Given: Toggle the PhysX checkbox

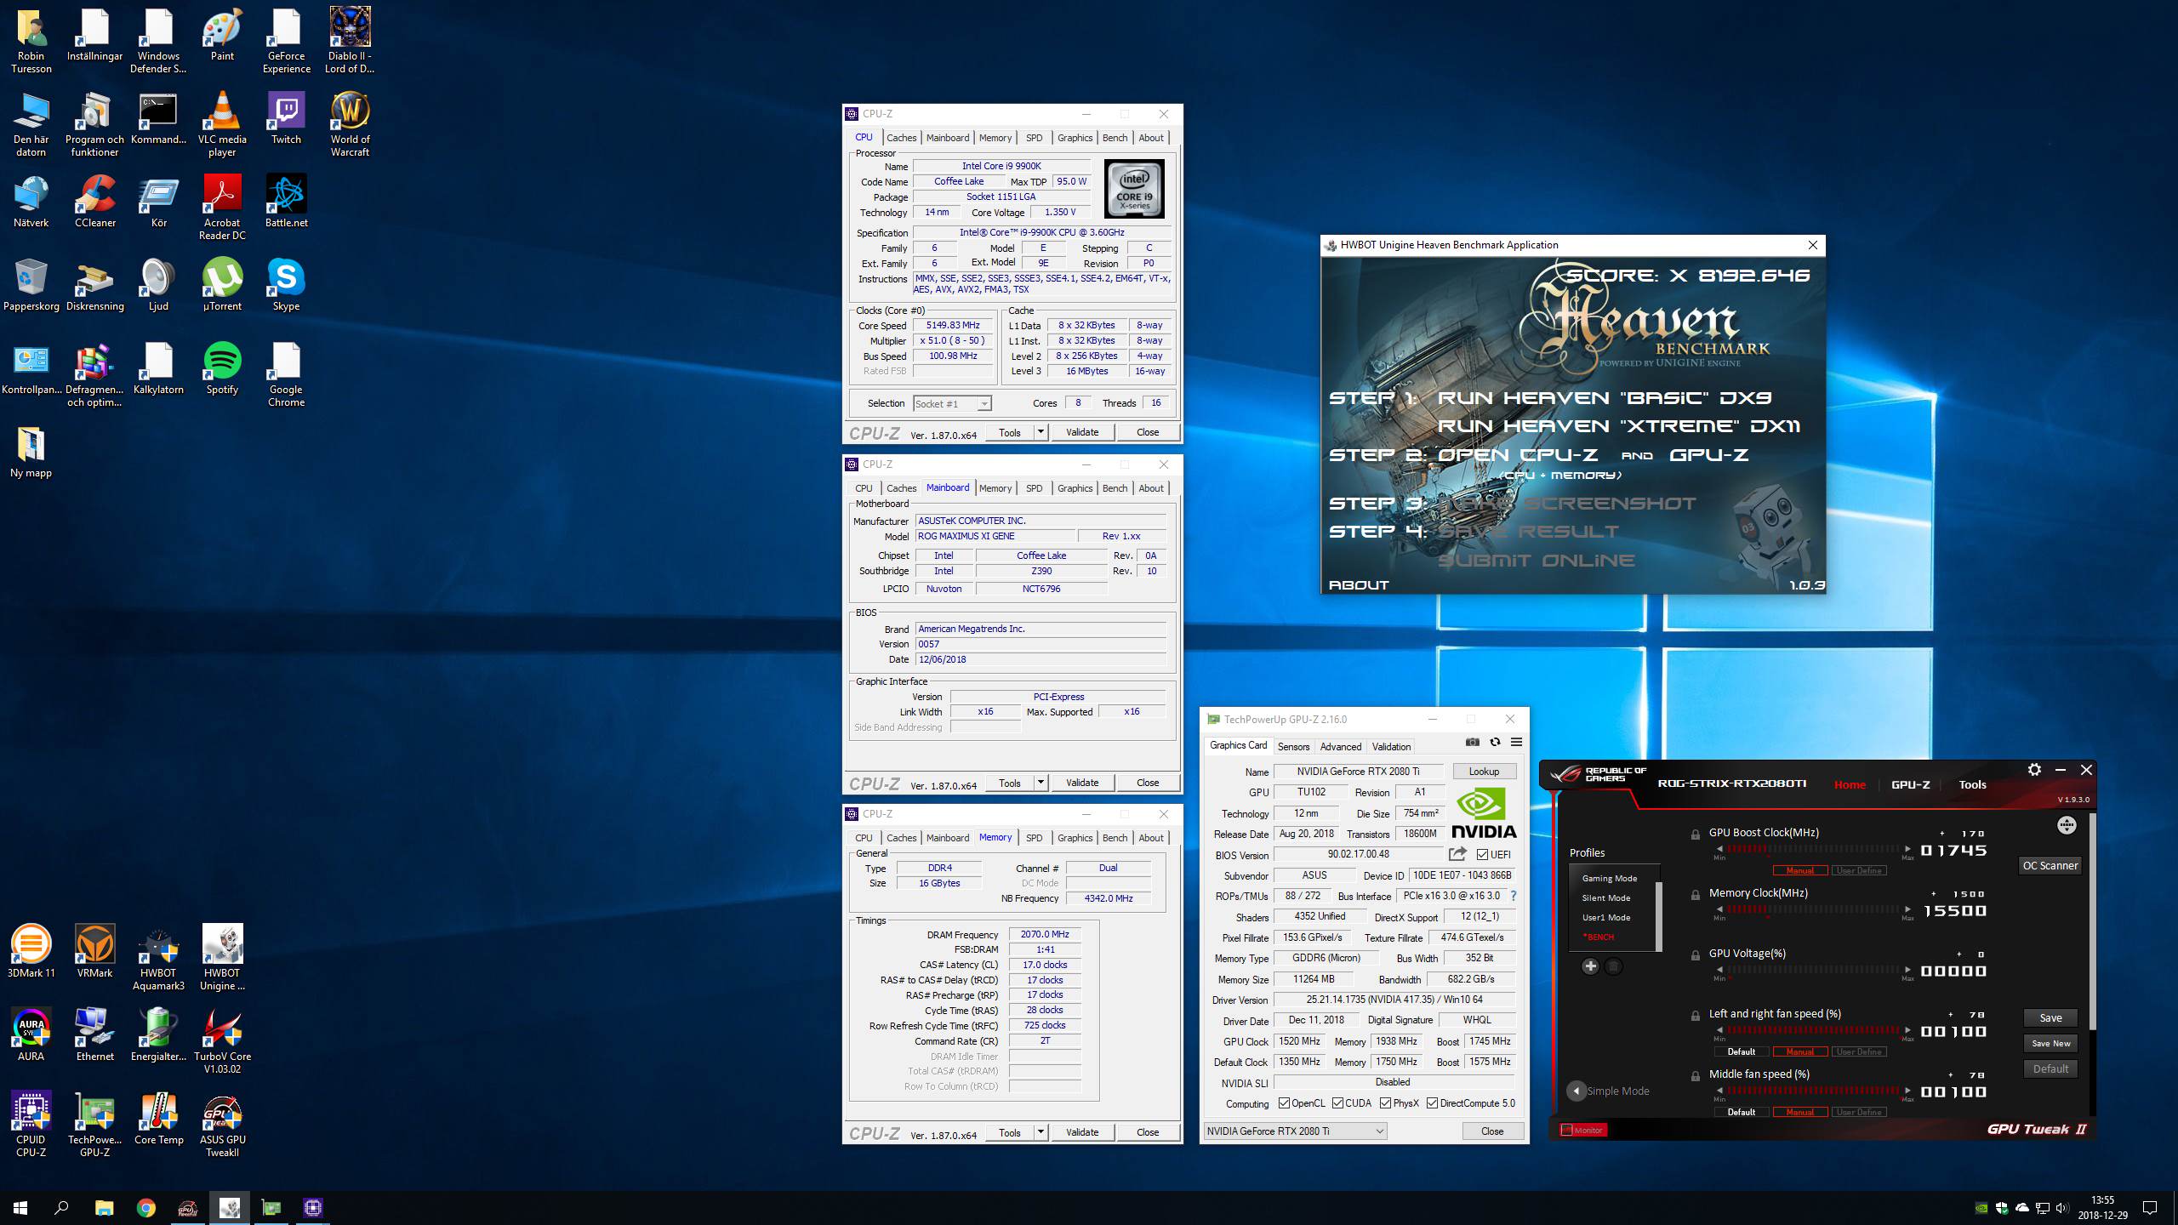Looking at the screenshot, I should 1385,1103.
